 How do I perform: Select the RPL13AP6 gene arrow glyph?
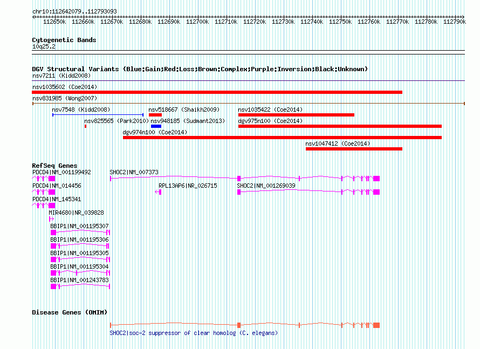click(158, 192)
